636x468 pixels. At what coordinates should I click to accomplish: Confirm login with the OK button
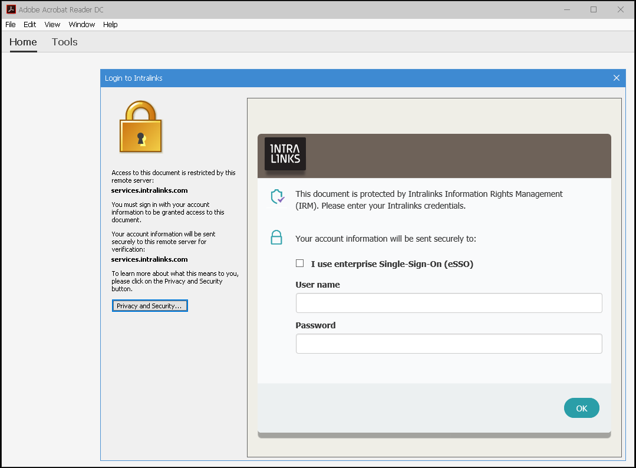pos(581,408)
